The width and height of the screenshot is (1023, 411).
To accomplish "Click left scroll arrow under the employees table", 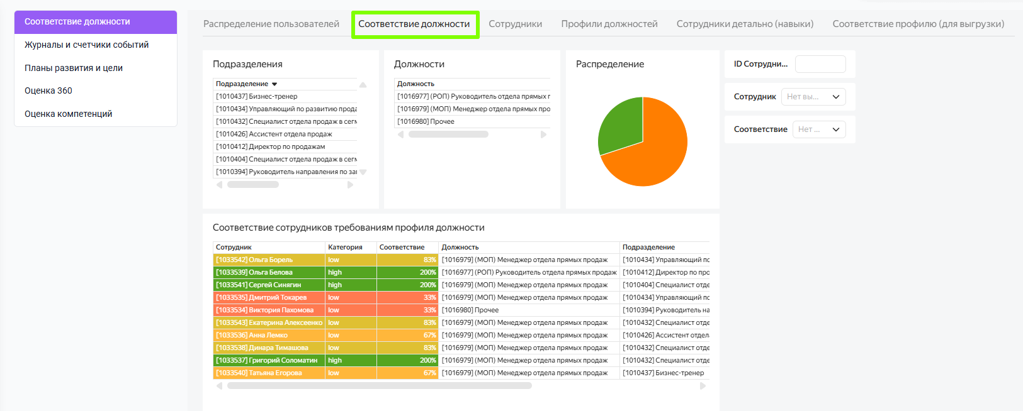I will click(x=219, y=386).
